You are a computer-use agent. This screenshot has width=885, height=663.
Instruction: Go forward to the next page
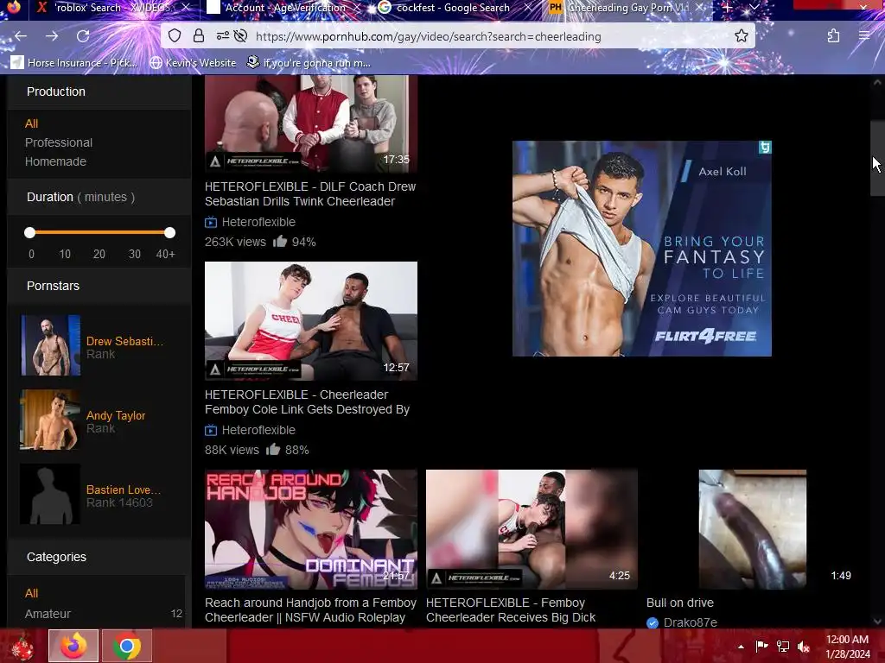(52, 36)
